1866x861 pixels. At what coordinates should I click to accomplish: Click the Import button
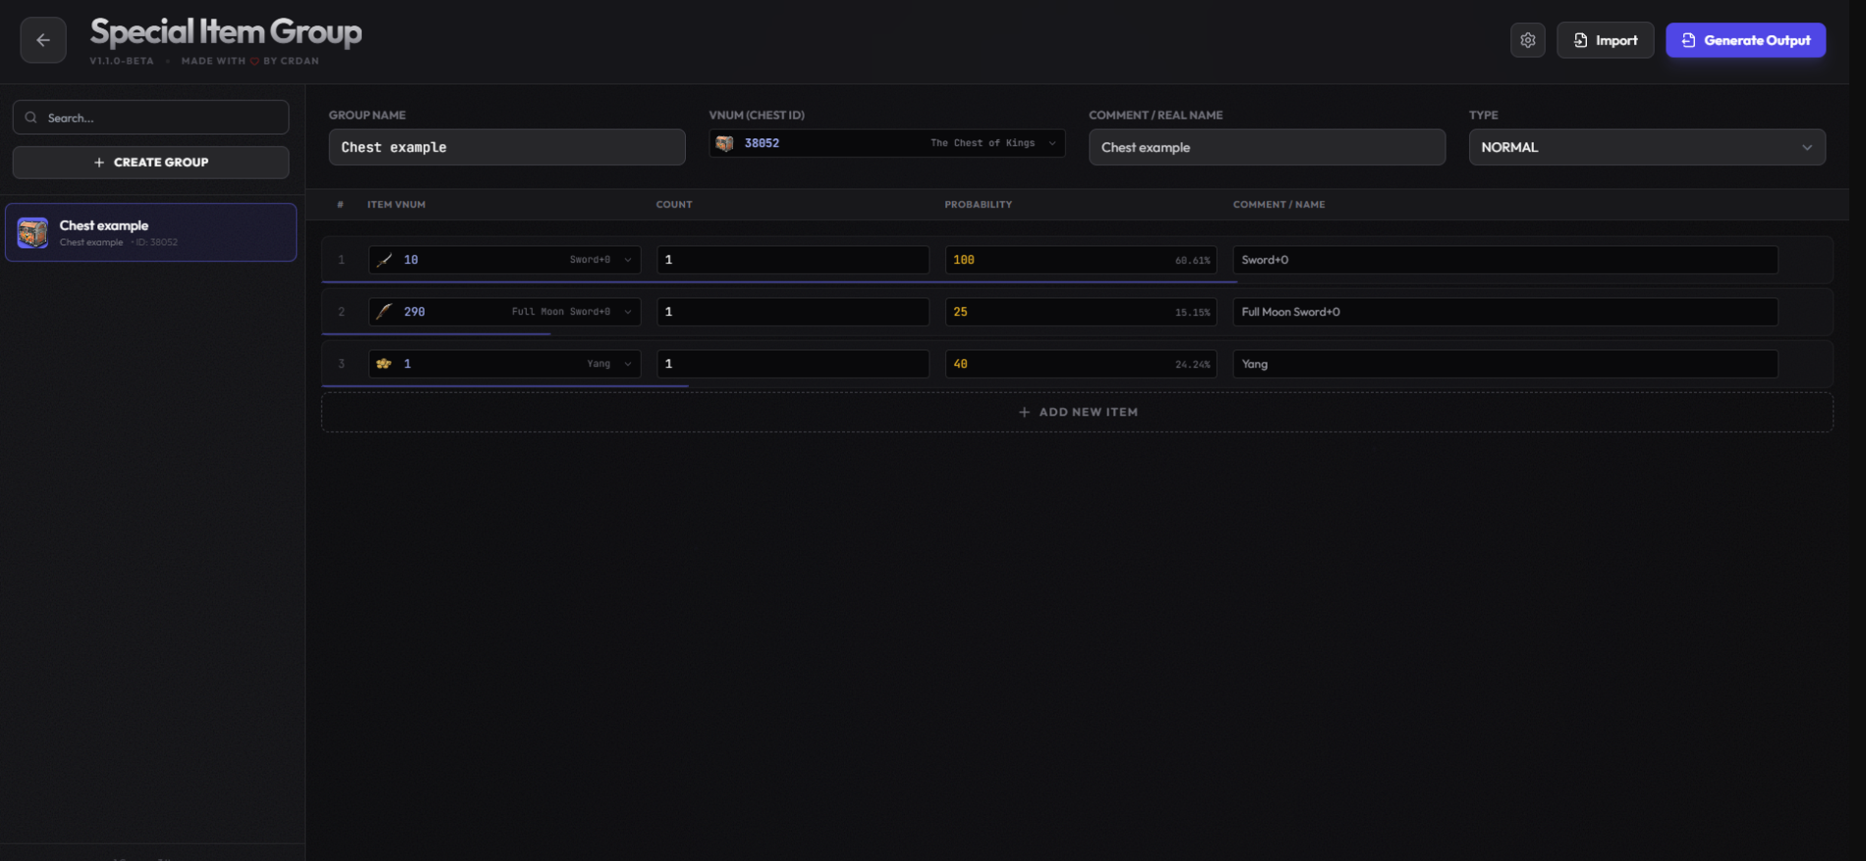click(x=1605, y=40)
